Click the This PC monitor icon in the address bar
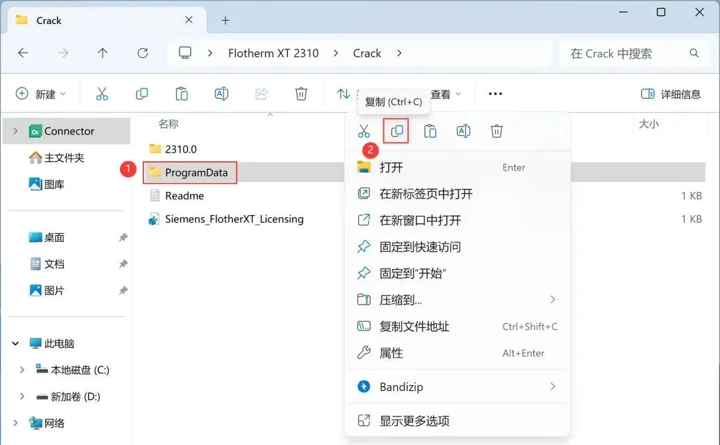This screenshot has height=445, width=720. tap(185, 53)
